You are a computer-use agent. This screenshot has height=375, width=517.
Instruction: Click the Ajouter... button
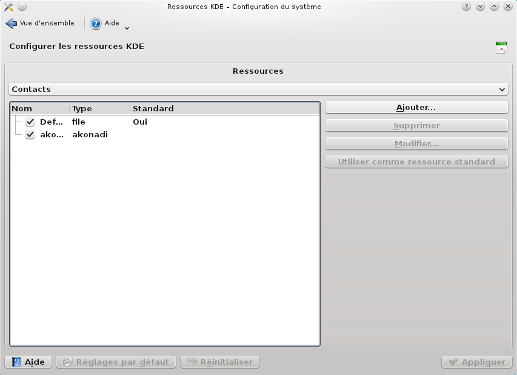pyautogui.click(x=416, y=108)
